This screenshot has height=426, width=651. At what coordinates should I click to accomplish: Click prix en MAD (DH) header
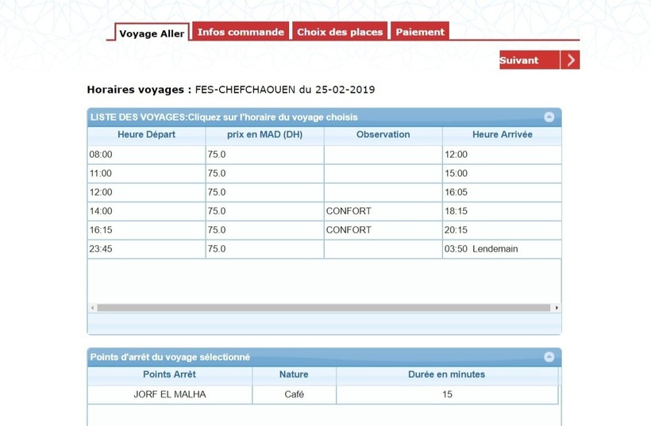click(265, 135)
